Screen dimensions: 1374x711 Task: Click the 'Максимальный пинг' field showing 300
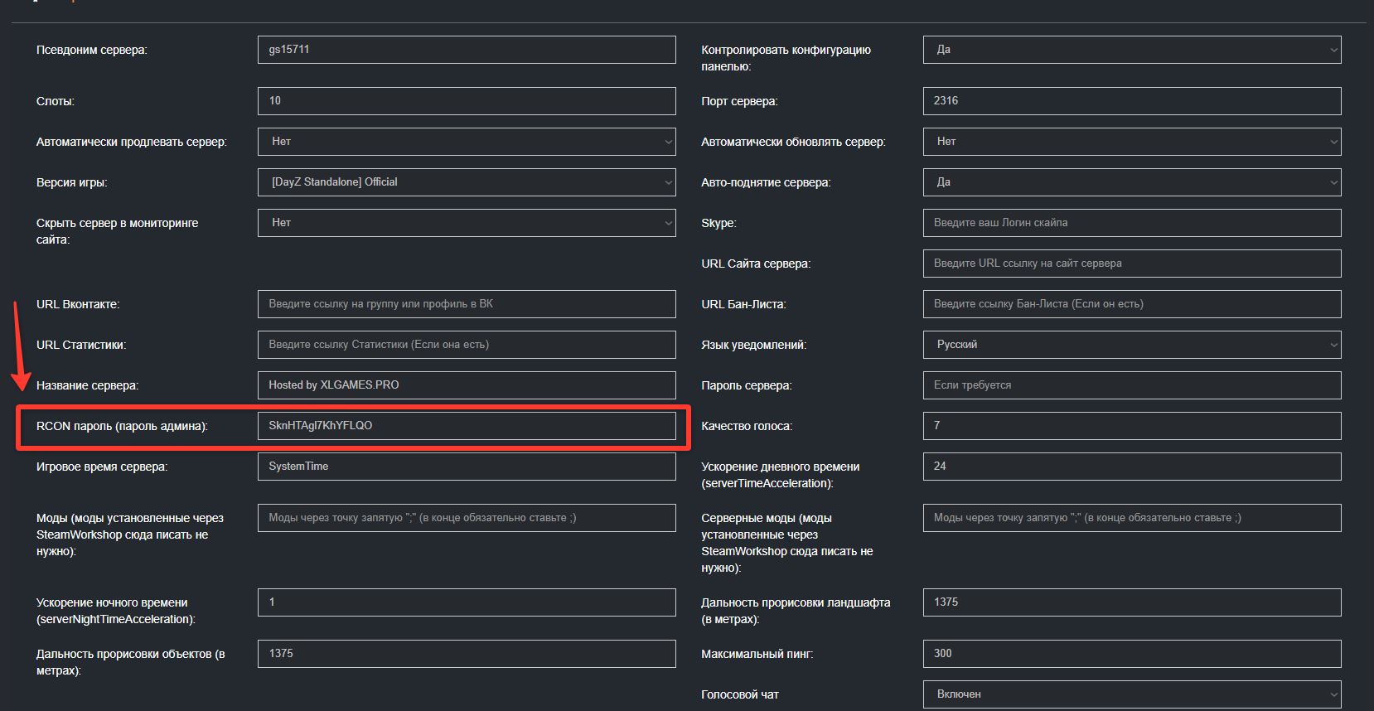click(x=1131, y=654)
